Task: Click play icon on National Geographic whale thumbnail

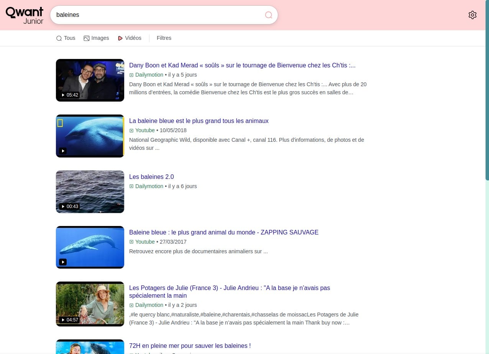Action: click(x=63, y=151)
